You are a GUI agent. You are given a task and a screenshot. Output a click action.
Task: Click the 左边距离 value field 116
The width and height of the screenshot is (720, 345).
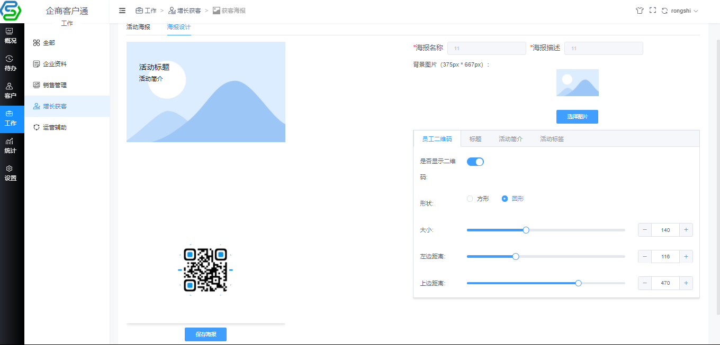coord(665,256)
